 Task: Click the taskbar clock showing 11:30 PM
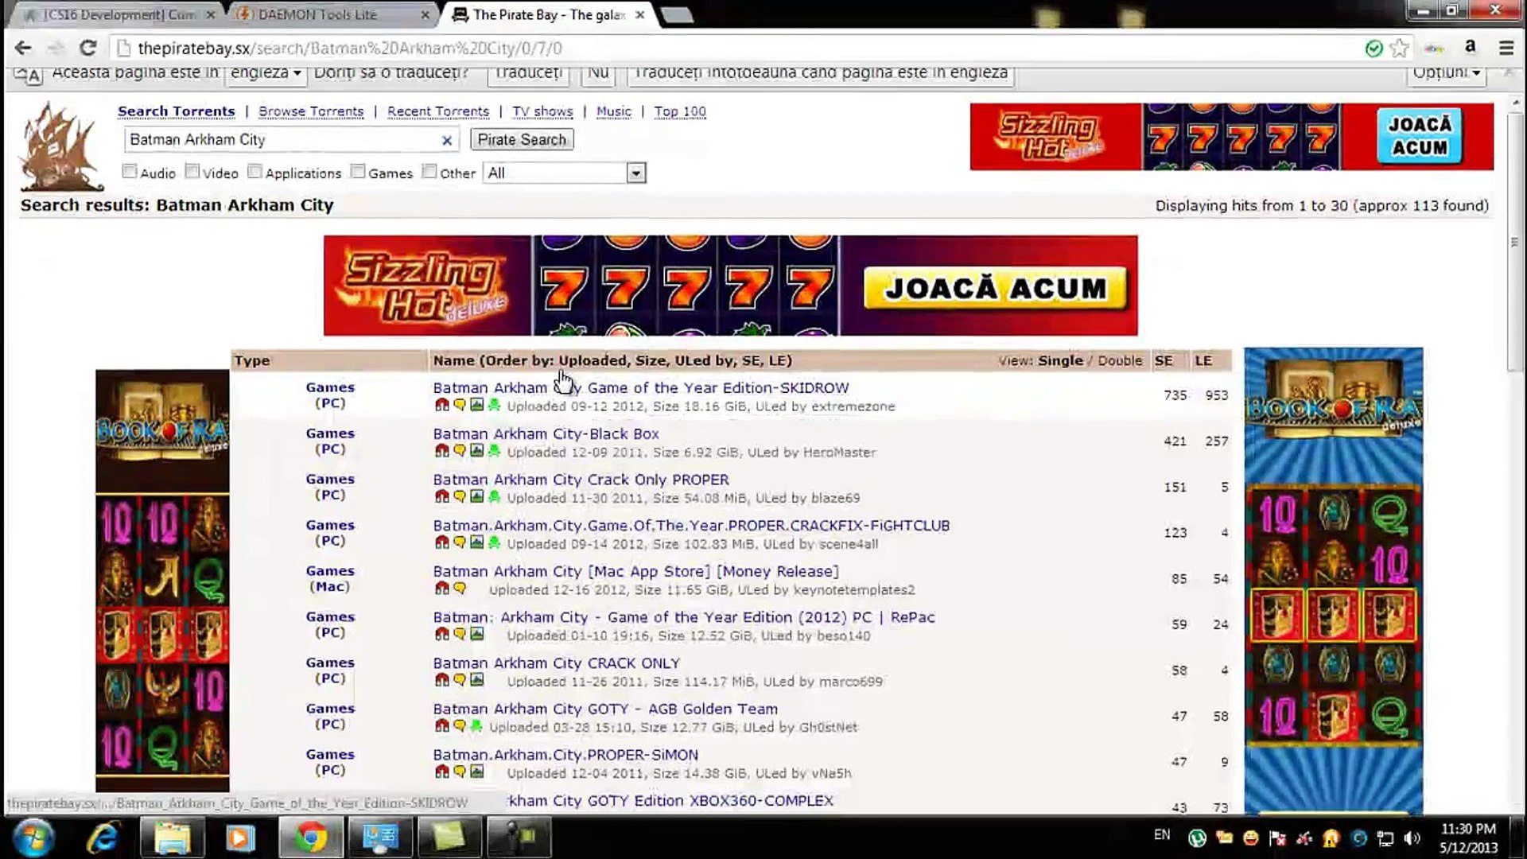coord(1468,838)
